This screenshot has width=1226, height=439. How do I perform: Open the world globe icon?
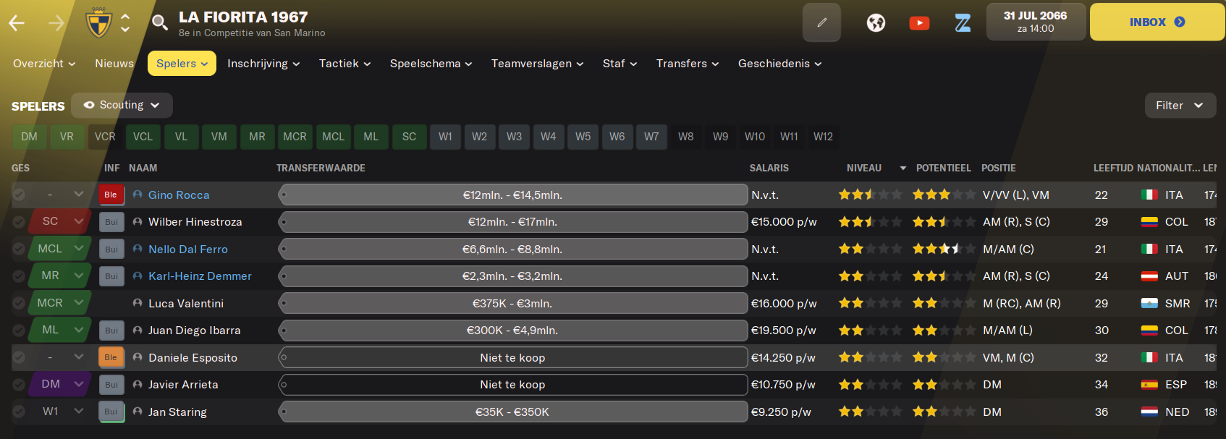tap(876, 23)
